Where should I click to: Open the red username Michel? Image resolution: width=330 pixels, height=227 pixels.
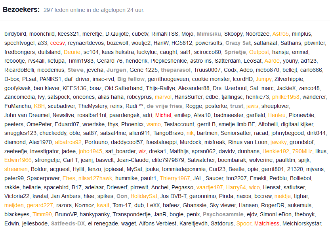click(x=163, y=115)
